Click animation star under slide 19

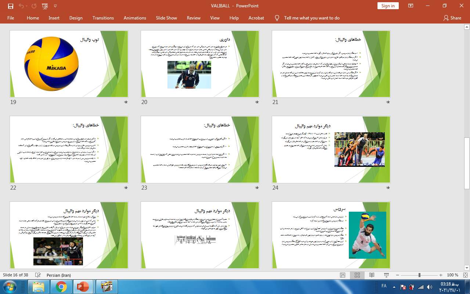(x=126, y=102)
